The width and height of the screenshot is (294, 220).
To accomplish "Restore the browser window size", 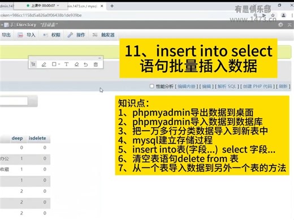I will click(279, 5).
